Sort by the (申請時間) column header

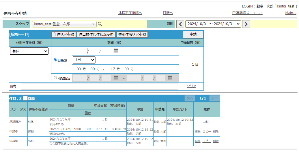click(x=117, y=106)
